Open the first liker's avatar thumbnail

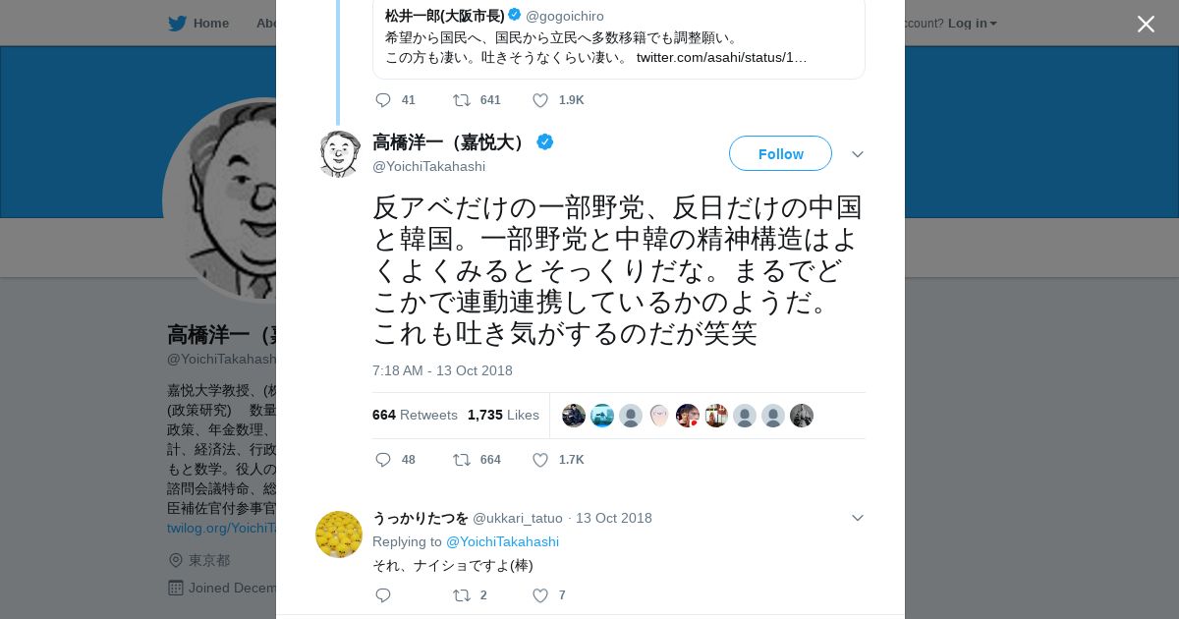pyautogui.click(x=574, y=416)
